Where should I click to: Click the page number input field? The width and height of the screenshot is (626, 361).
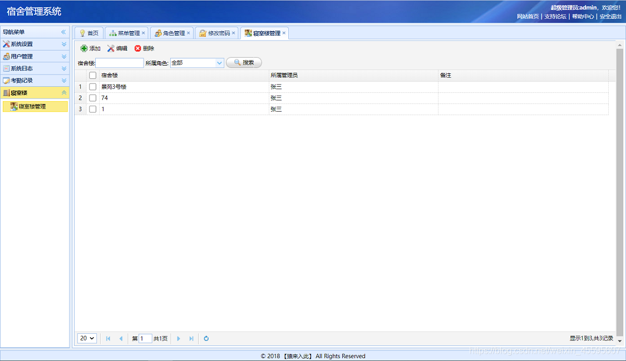pyautogui.click(x=145, y=338)
